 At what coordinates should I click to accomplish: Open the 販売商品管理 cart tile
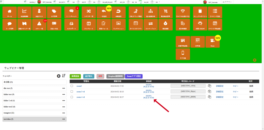tap(165, 12)
